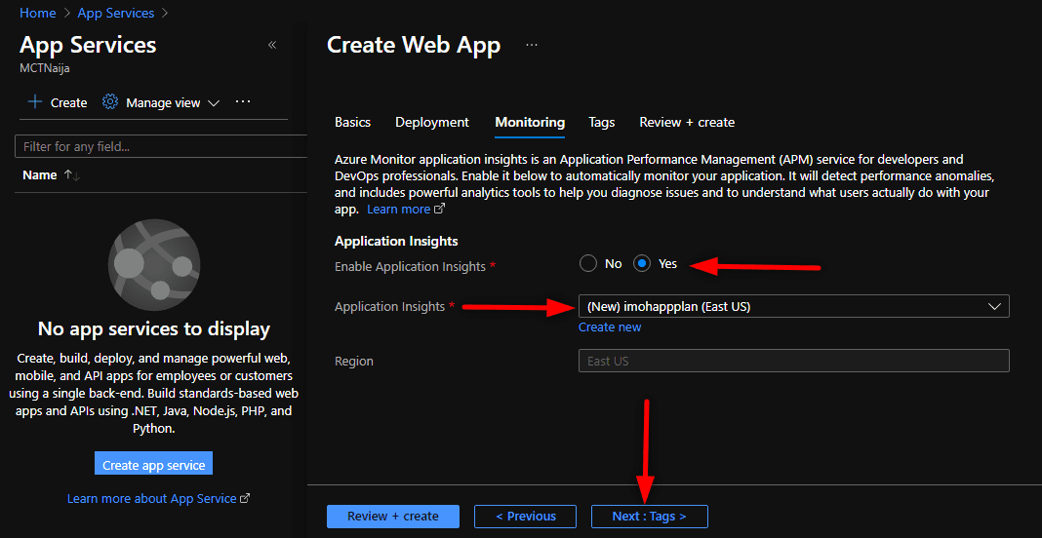
Task: Switch to the Deployment tab
Action: tap(432, 122)
